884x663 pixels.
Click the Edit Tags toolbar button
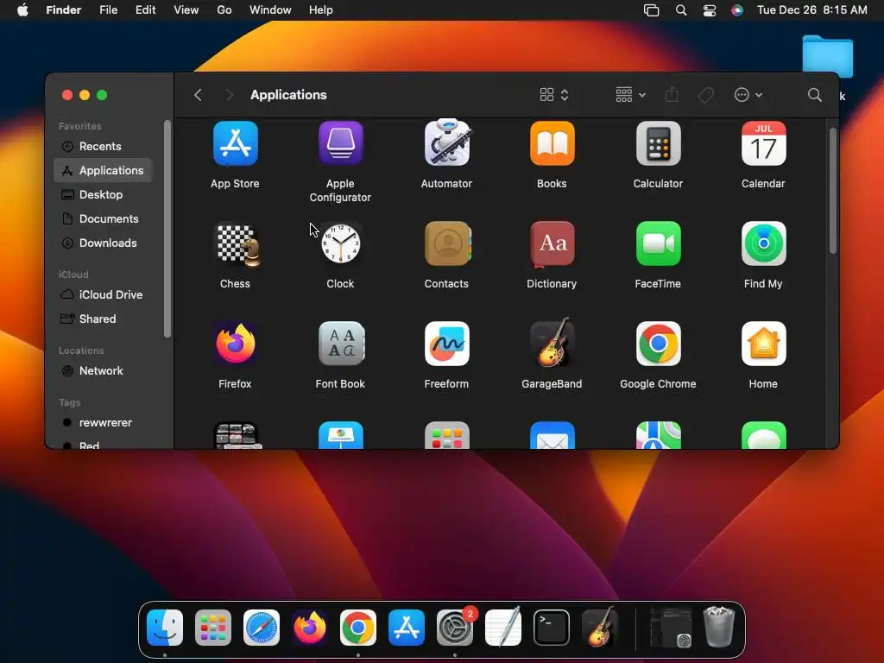pos(706,95)
